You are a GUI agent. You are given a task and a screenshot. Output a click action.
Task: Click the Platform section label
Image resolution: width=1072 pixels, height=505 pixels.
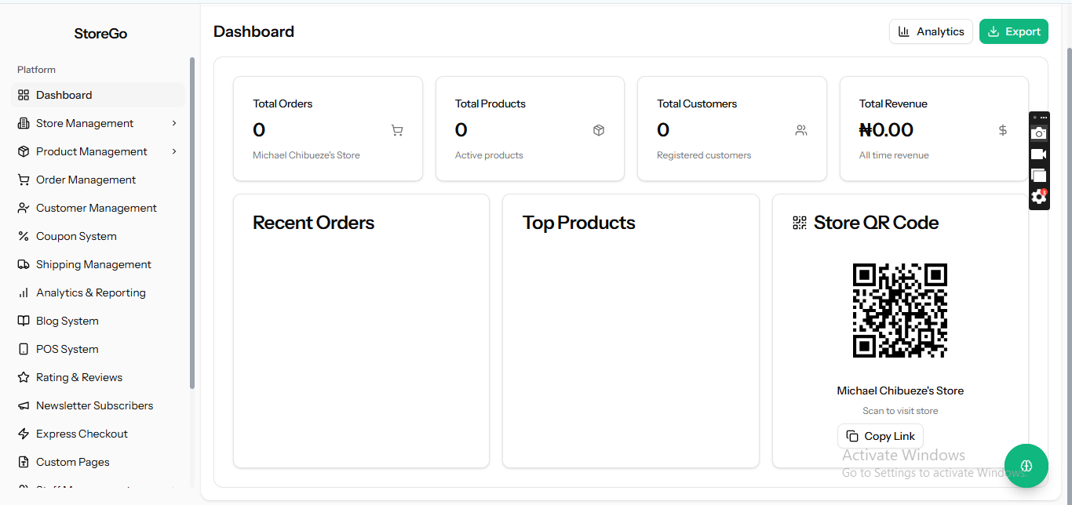pyautogui.click(x=36, y=70)
